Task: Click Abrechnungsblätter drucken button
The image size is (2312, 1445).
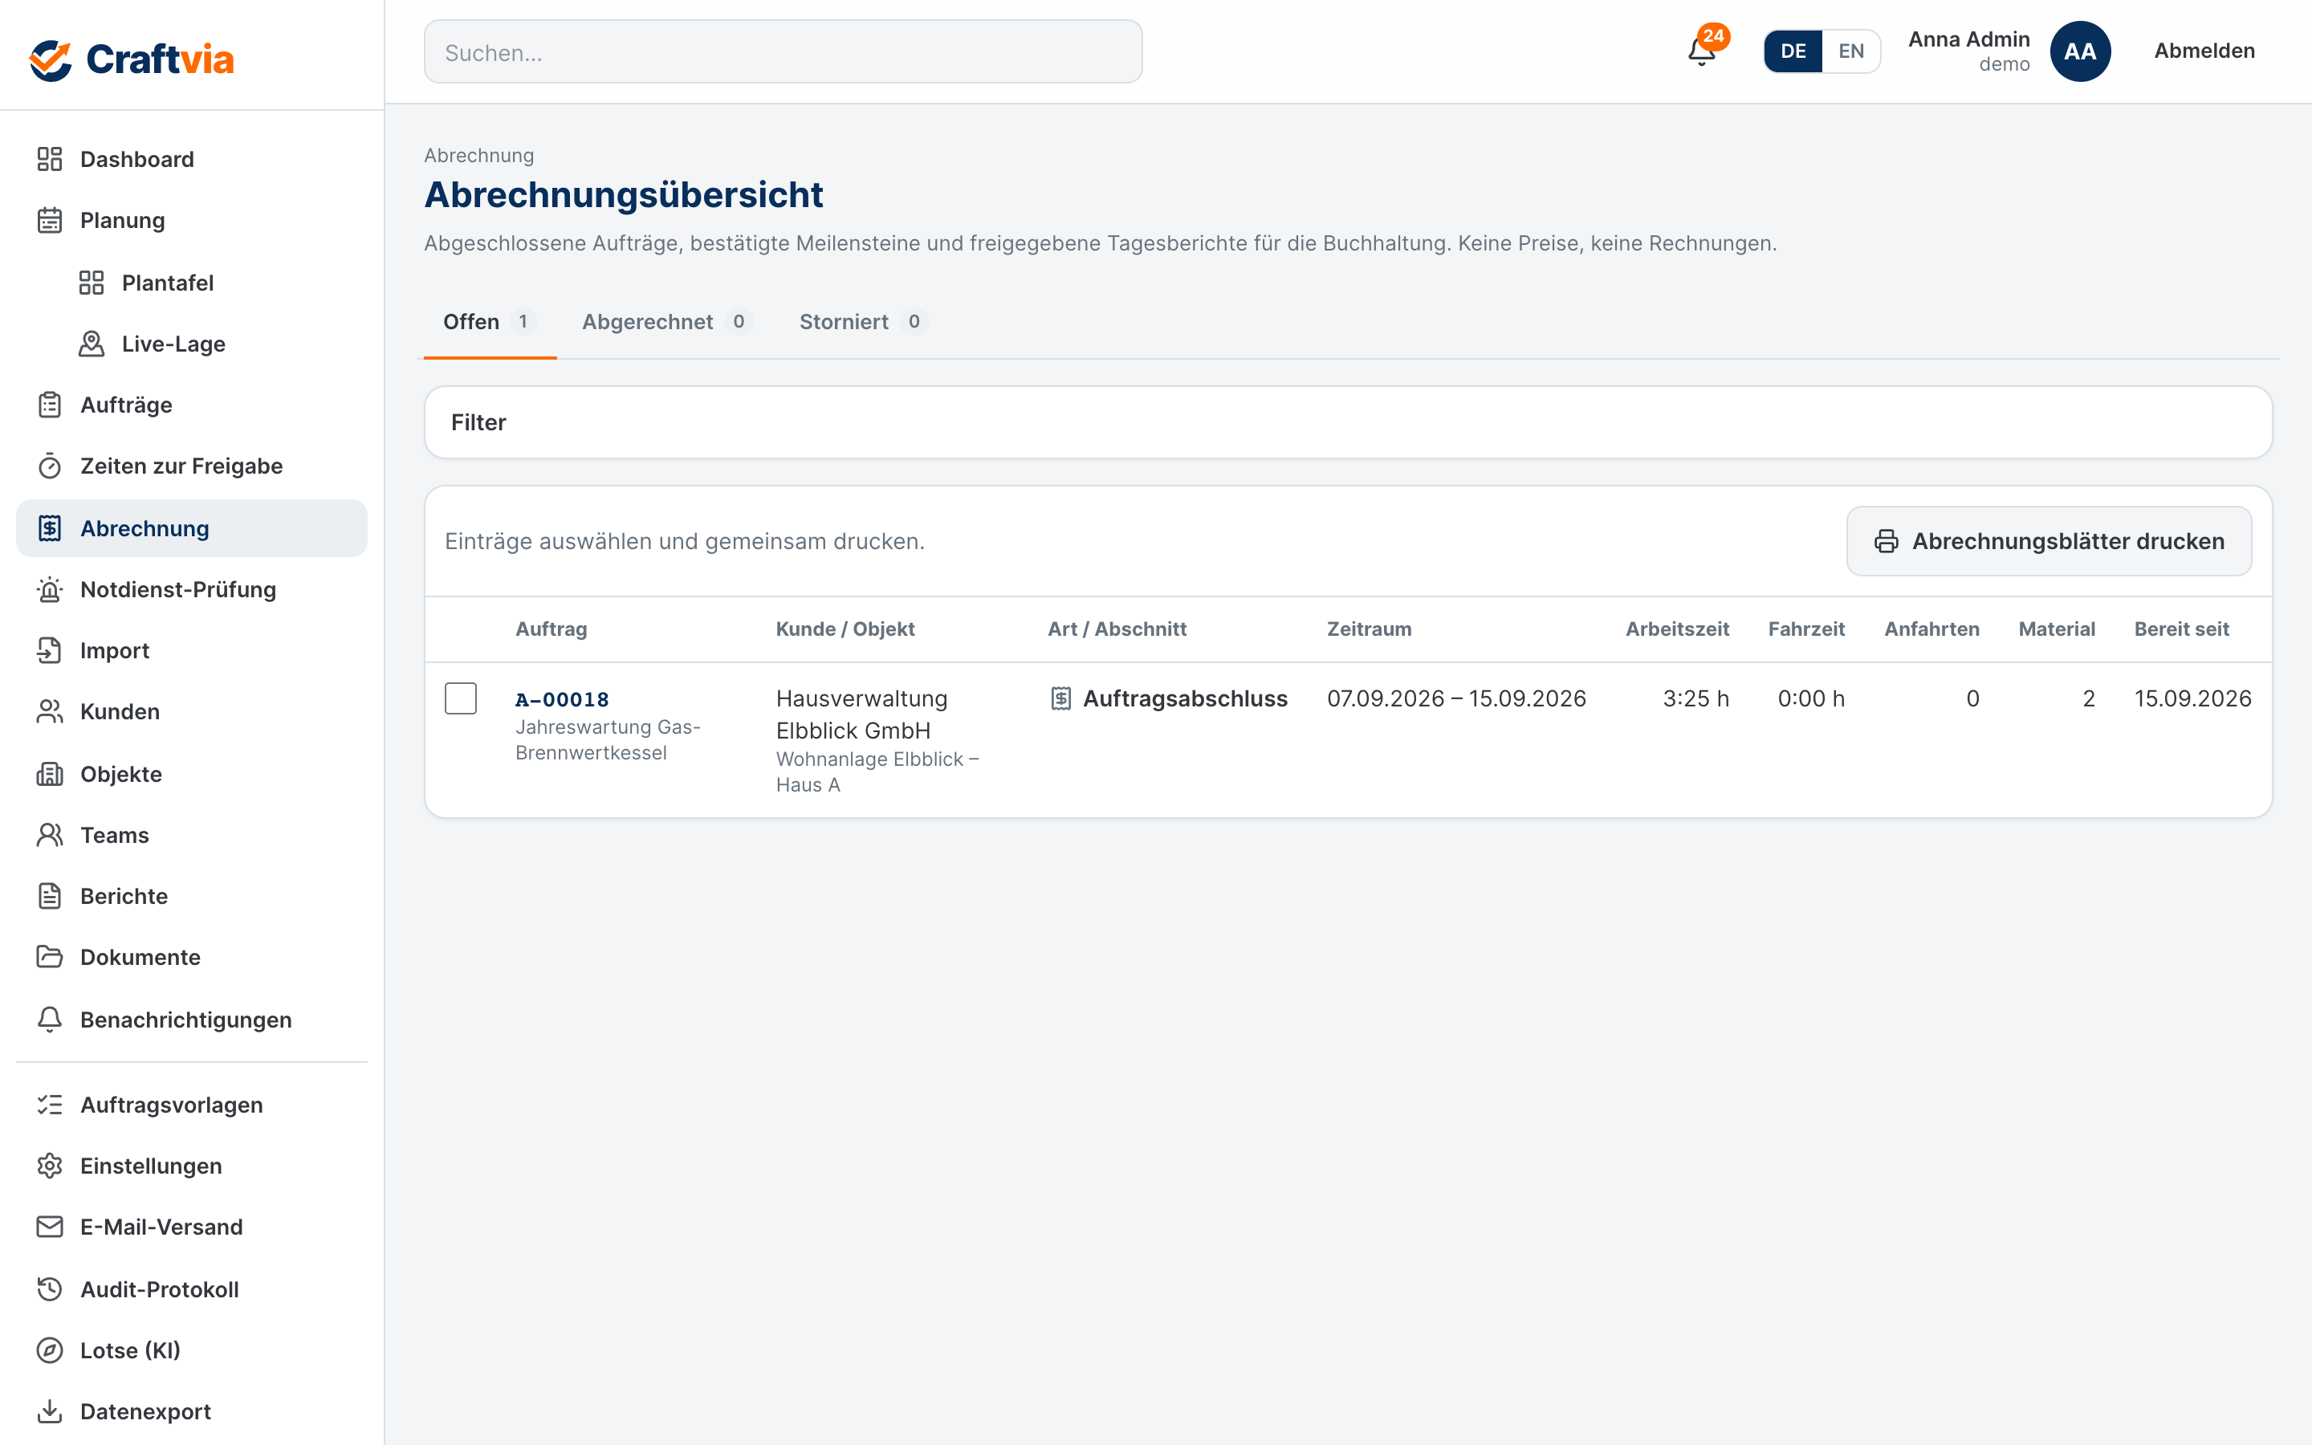Action: pos(2049,541)
